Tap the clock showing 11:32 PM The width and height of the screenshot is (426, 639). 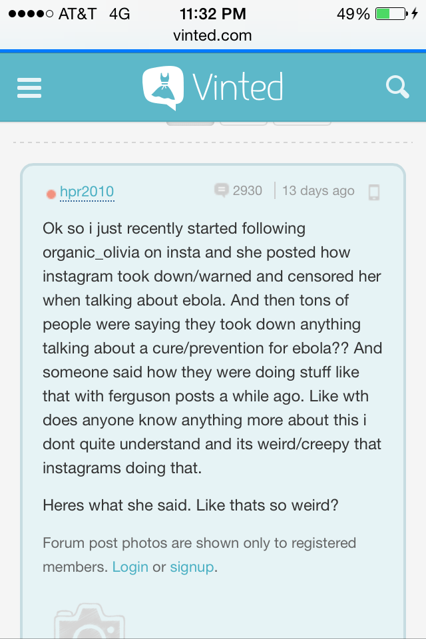click(213, 13)
